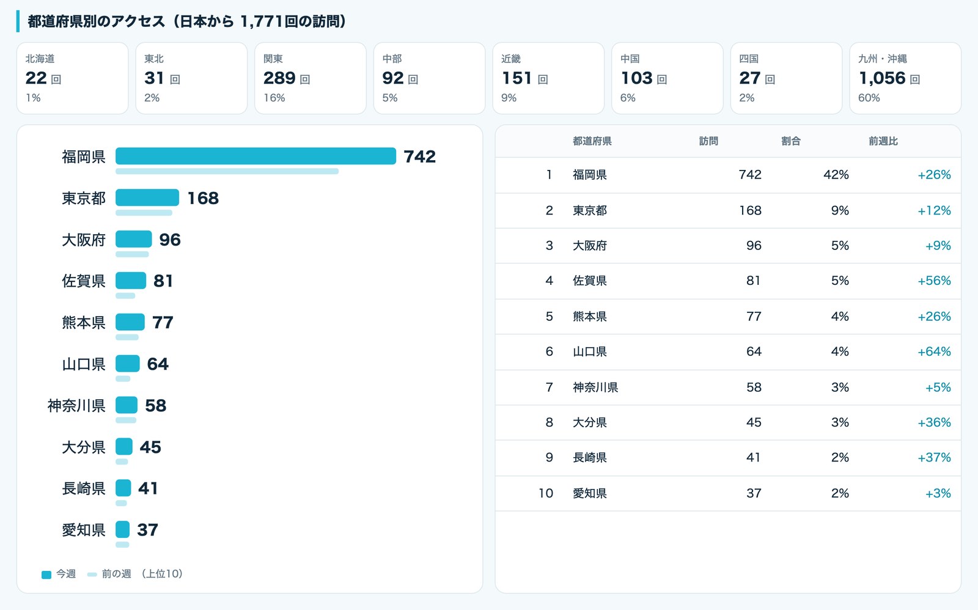
Task: Click the 愛知県 chart label
Action: (x=84, y=530)
